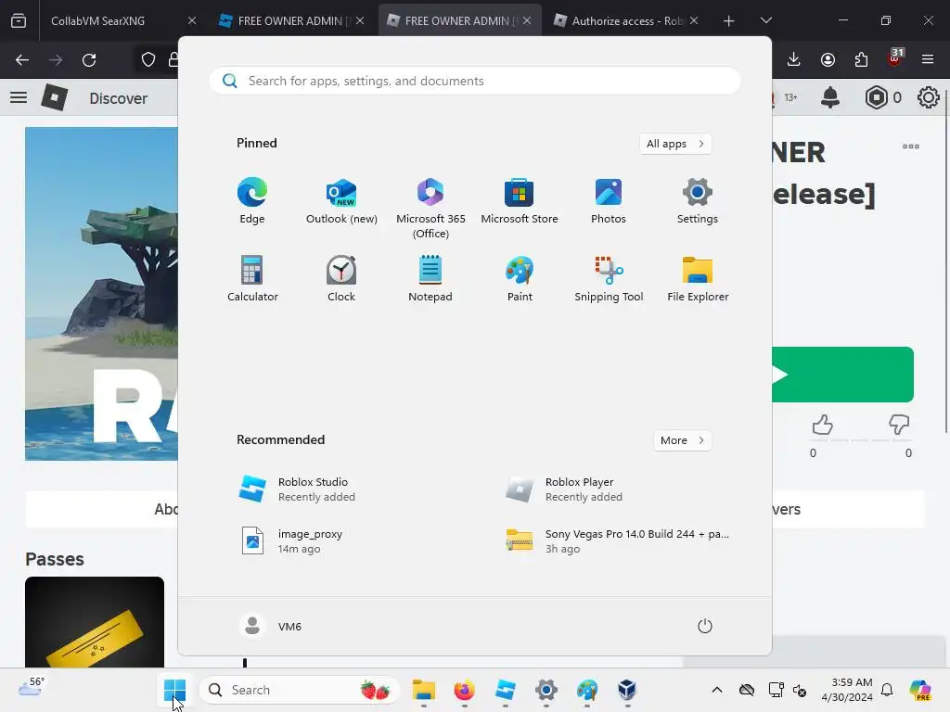
Task: Open clock and date flyout 3:59 AM
Action: point(847,690)
